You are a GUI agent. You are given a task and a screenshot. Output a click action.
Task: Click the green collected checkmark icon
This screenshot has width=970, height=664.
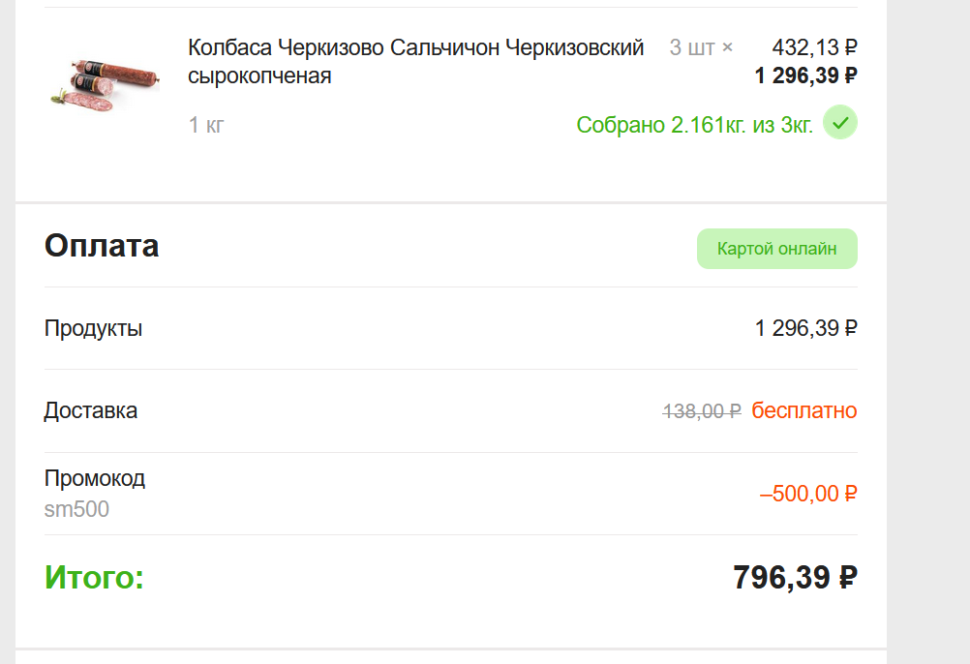840,122
